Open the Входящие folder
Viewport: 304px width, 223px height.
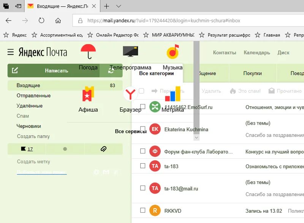click(65, 85)
